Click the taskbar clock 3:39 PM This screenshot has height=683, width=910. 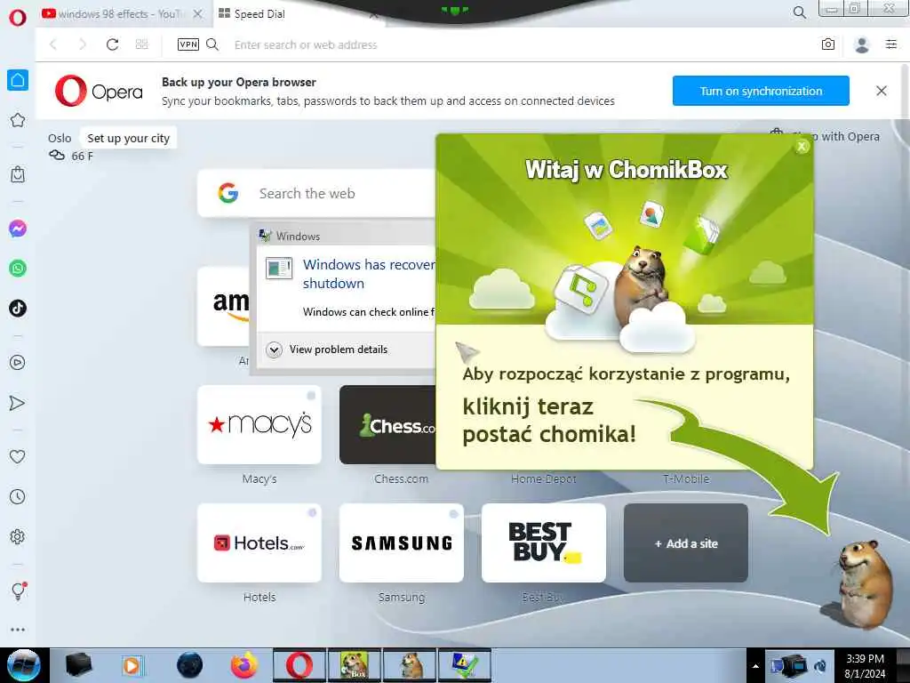coord(865,659)
